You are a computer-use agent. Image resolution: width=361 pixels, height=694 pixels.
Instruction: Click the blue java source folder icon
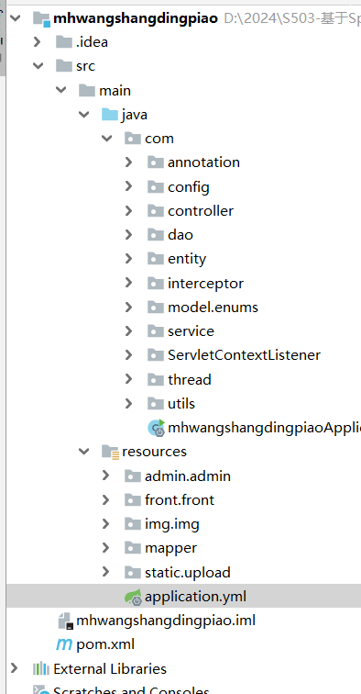110,115
